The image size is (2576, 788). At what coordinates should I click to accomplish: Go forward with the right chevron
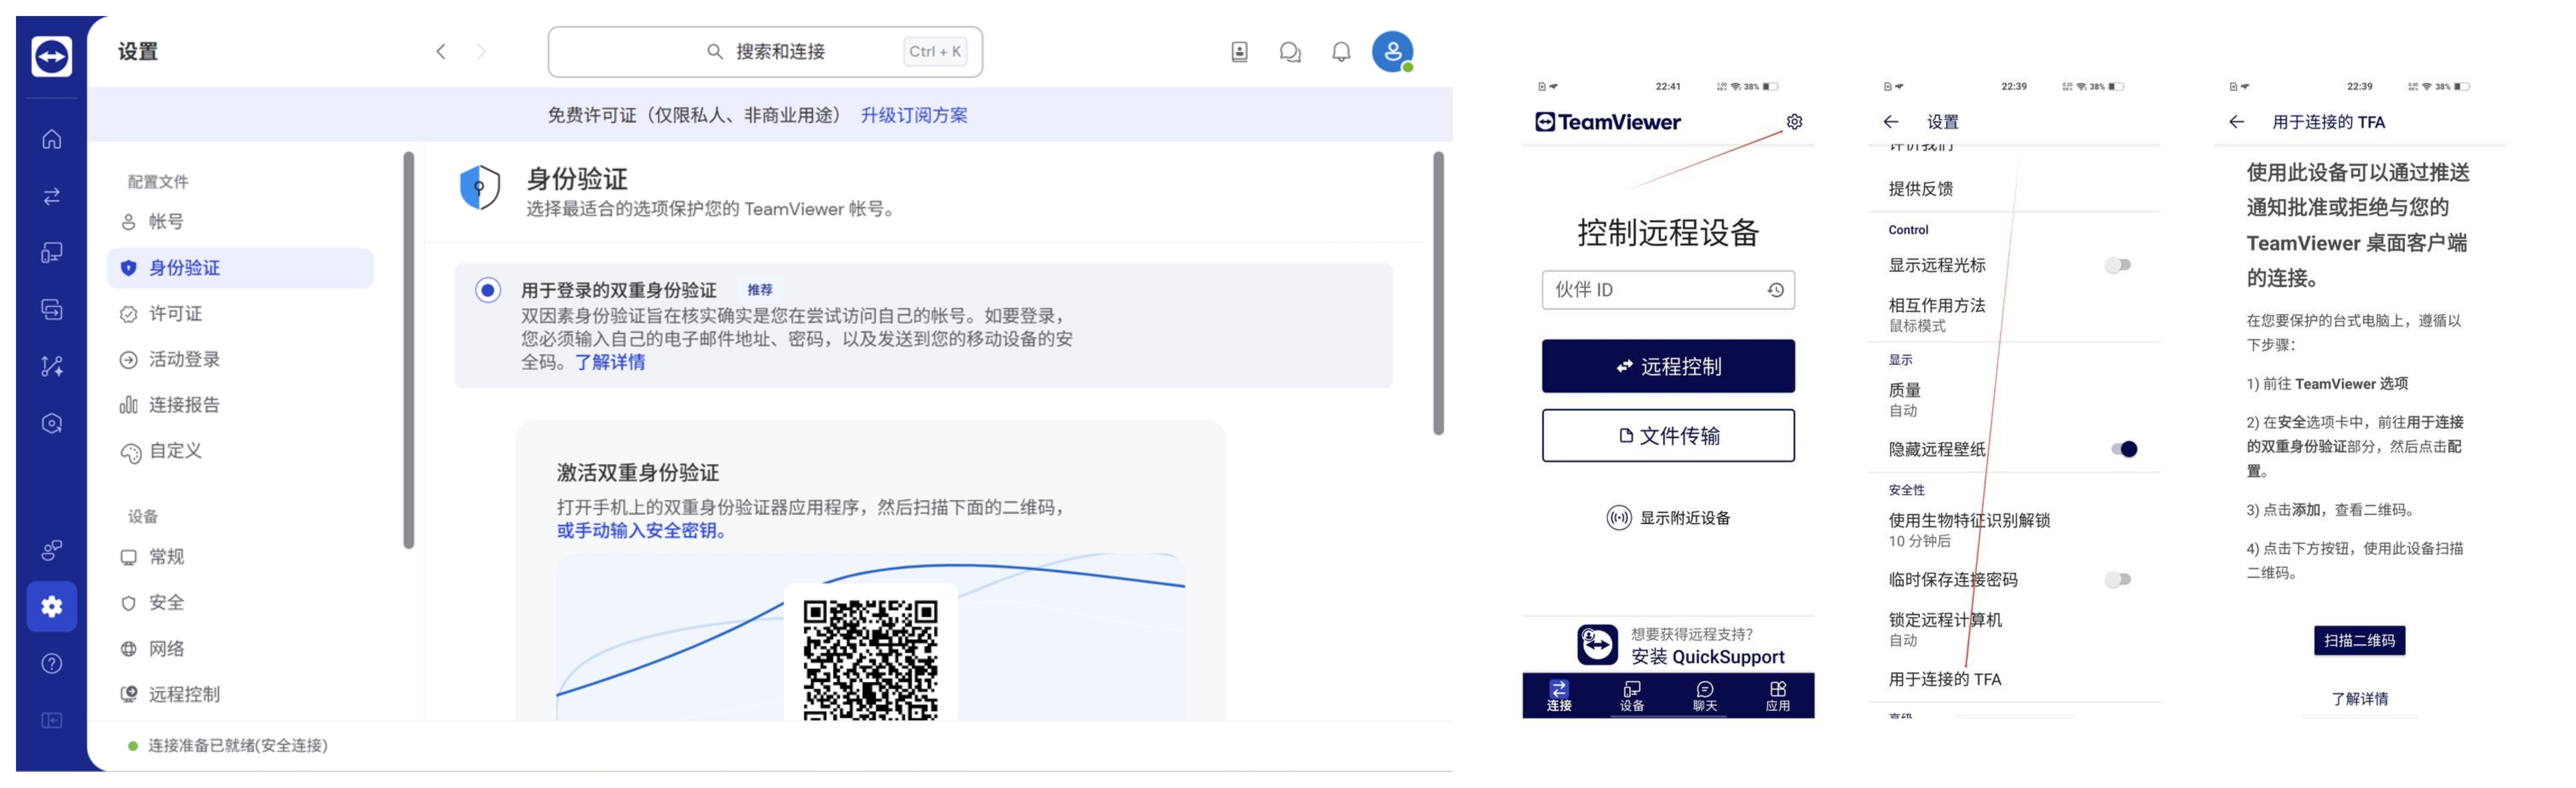[482, 51]
